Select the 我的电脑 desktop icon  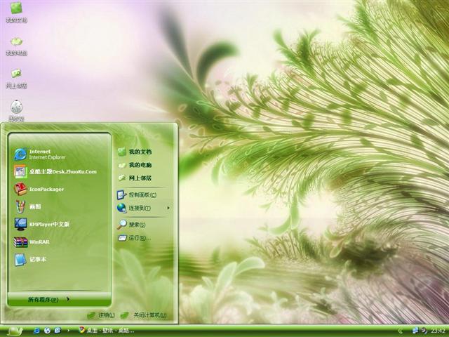16,46
